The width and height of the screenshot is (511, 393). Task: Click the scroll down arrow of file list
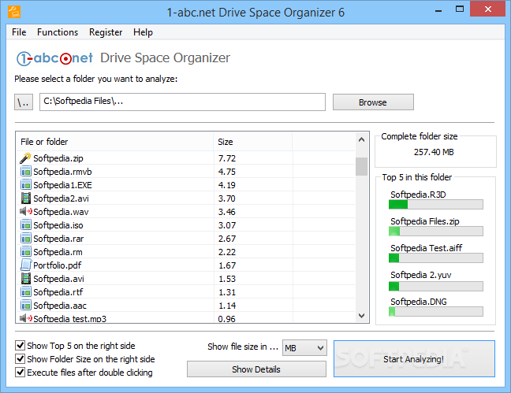coord(361,316)
